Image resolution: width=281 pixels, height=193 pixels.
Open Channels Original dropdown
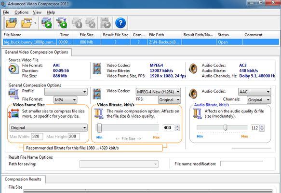point(259,100)
